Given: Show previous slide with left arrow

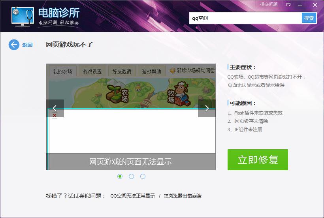Looking at the screenshot, I should pos(55,108).
